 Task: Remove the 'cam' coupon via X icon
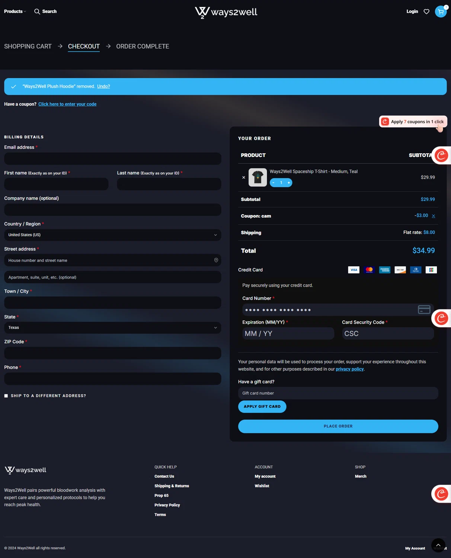(434, 216)
